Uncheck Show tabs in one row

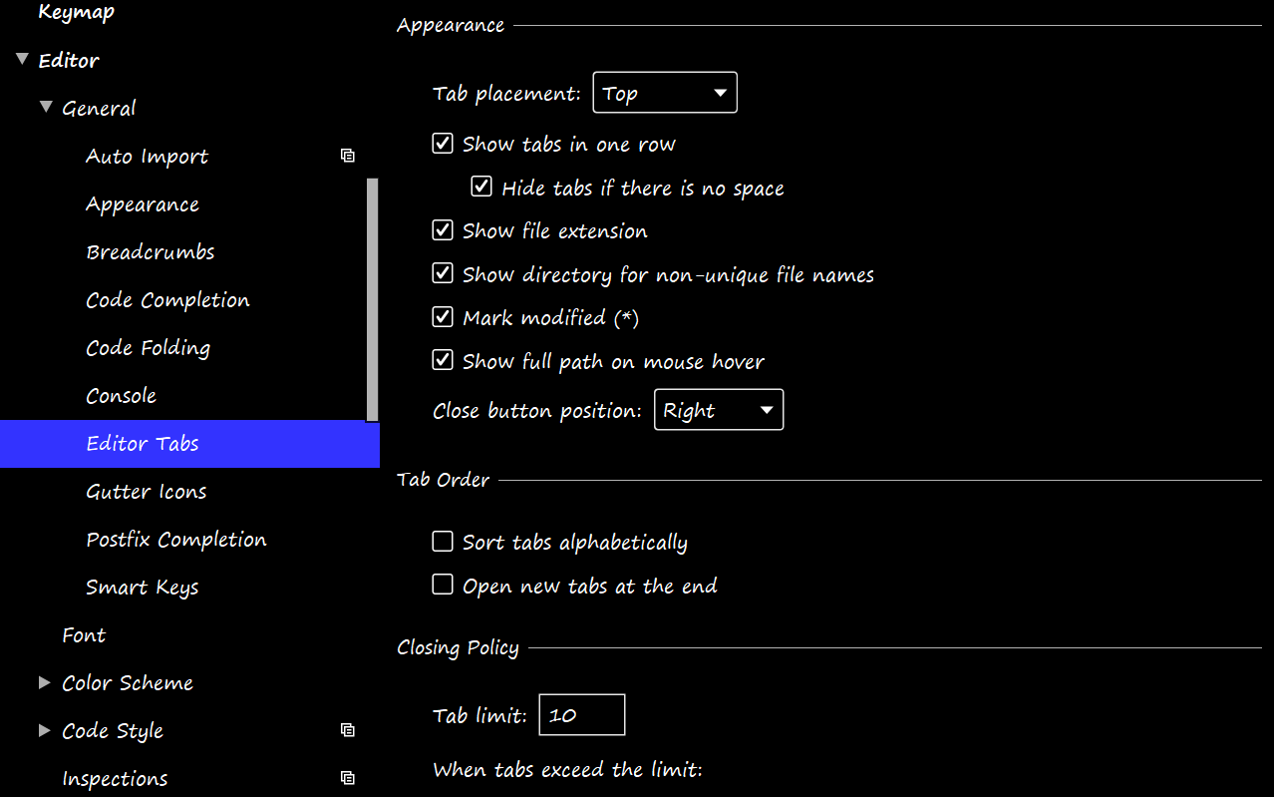442,143
